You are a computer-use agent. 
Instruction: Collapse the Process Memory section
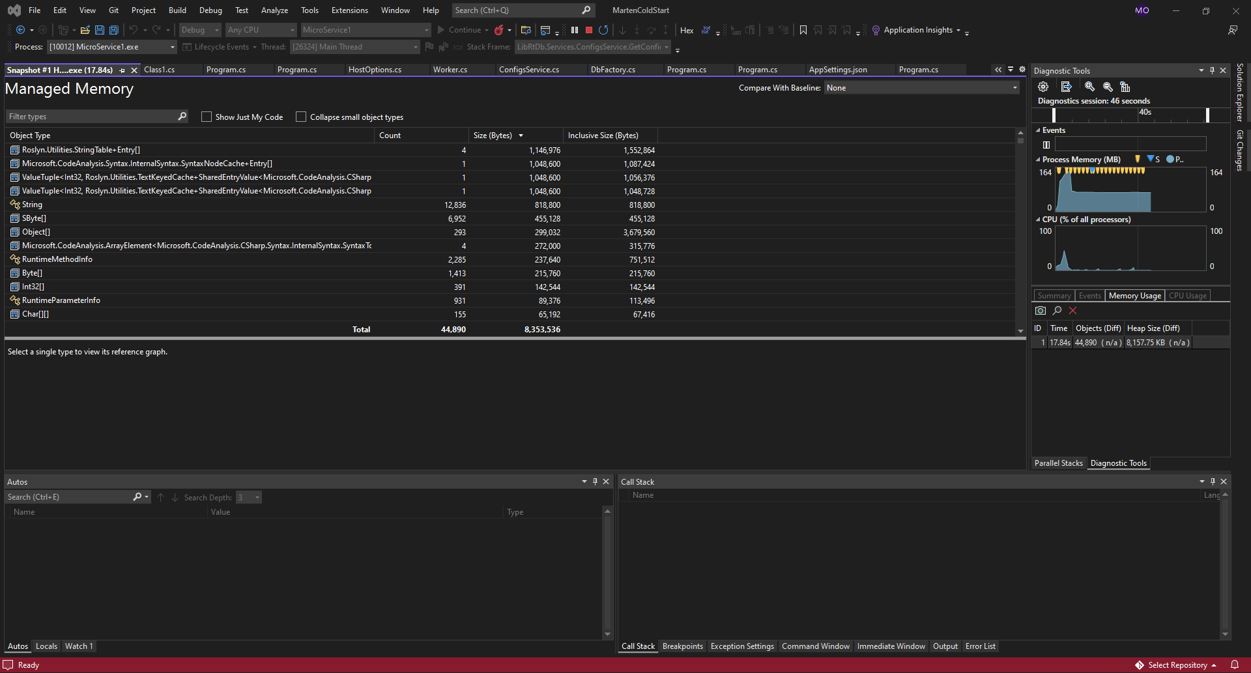(1037, 159)
